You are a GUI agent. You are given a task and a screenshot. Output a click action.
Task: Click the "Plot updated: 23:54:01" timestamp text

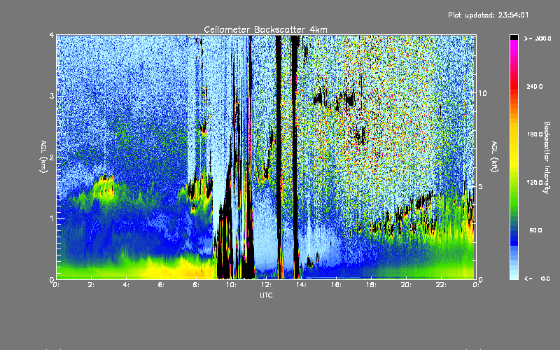click(x=488, y=15)
